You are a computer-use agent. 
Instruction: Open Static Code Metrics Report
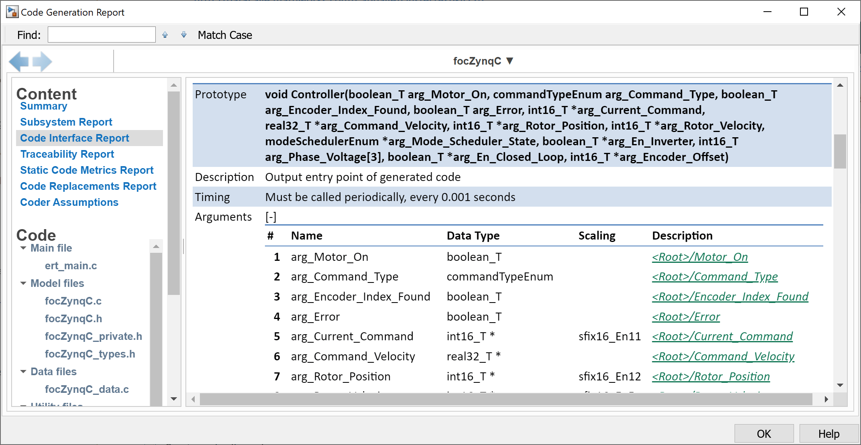(87, 170)
